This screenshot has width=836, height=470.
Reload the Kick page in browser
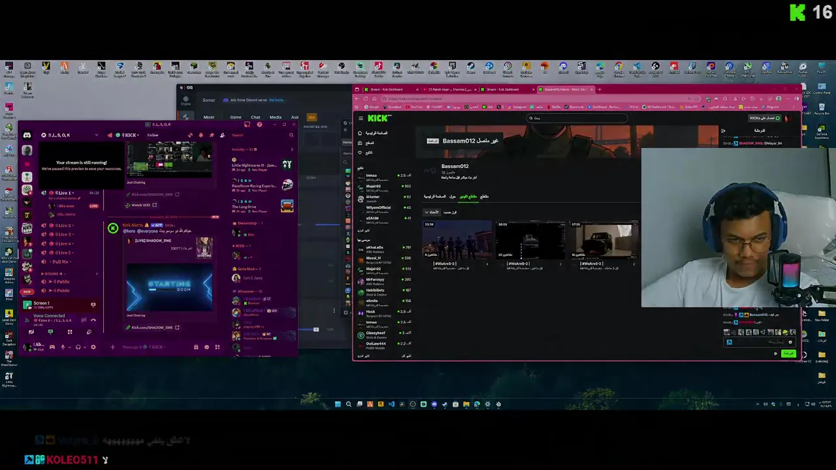pos(366,99)
